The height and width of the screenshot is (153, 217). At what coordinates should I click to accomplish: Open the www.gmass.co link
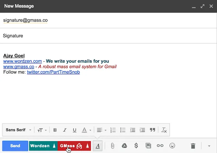(x=19, y=66)
